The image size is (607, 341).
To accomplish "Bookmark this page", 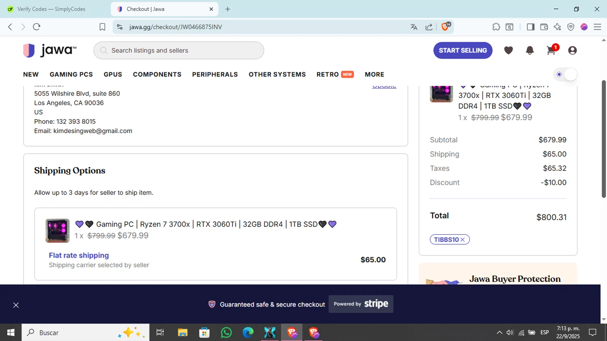I will (102, 27).
